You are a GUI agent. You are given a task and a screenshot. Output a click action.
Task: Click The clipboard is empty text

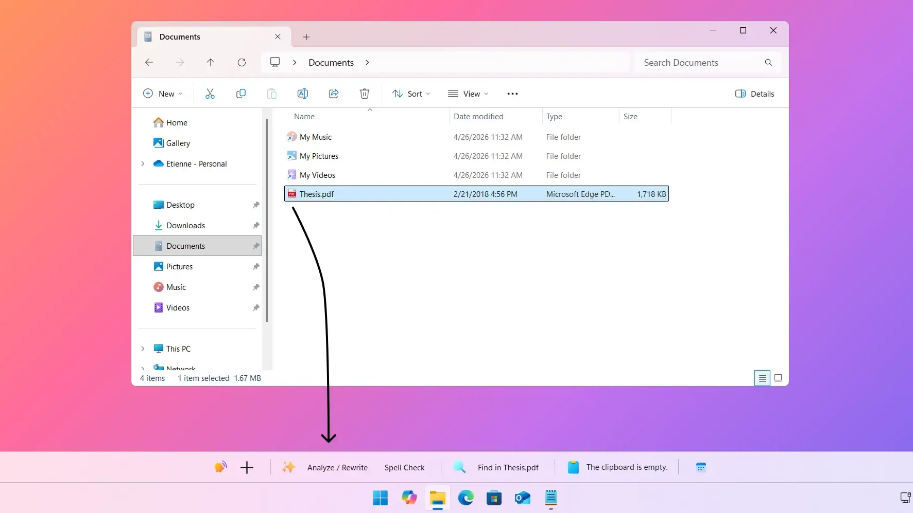point(627,467)
